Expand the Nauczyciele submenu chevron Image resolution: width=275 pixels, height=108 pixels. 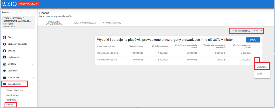33,78
